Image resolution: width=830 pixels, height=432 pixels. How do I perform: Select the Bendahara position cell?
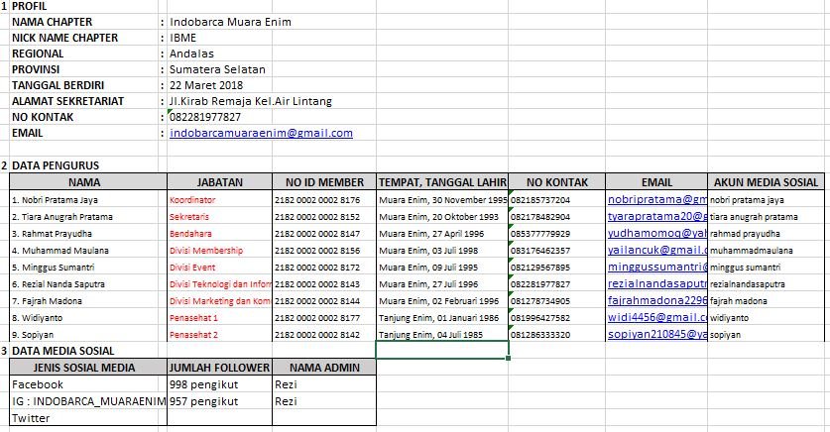(x=220, y=234)
